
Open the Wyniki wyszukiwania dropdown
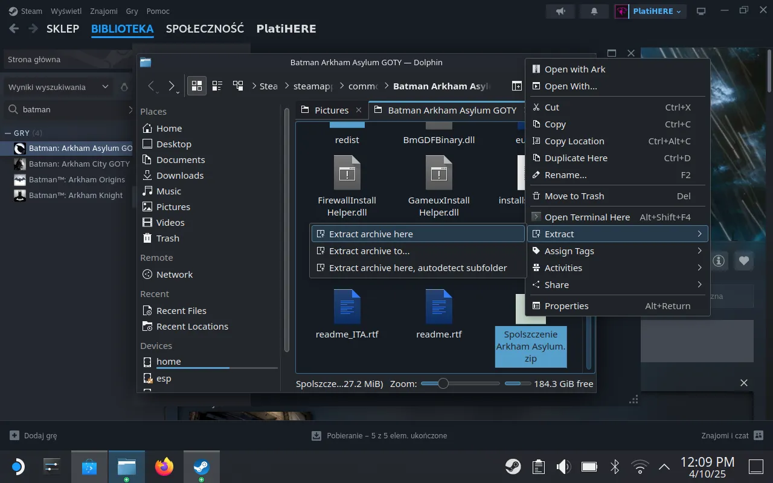(58, 87)
